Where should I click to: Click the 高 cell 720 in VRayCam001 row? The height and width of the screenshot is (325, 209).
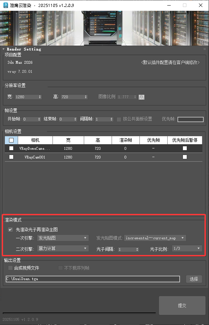(x=98, y=157)
